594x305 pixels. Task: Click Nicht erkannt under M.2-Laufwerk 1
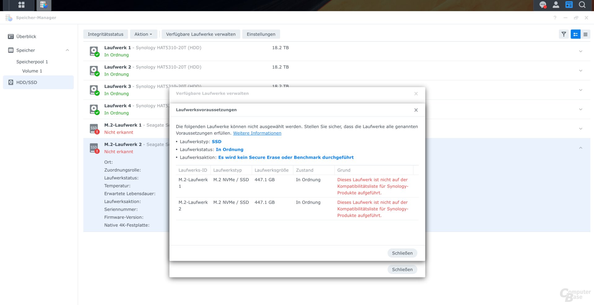tap(119, 132)
